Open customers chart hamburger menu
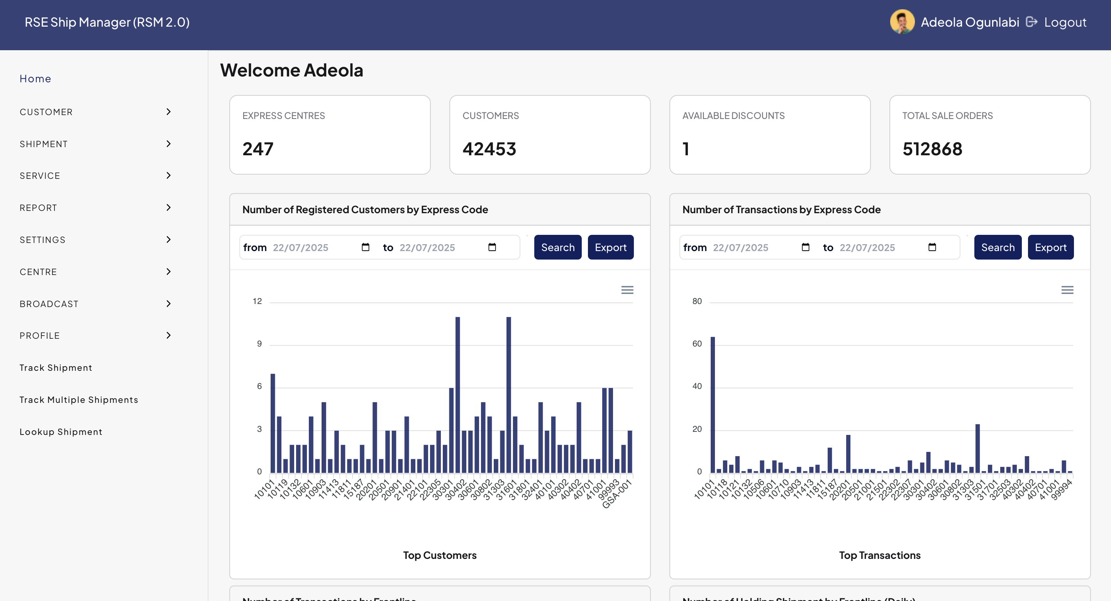1111x601 pixels. [x=627, y=290]
